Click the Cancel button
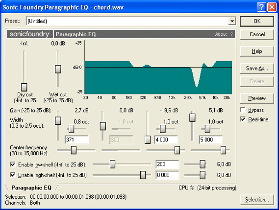Image resolution: width=279 pixels, height=210 pixels. pyautogui.click(x=257, y=34)
